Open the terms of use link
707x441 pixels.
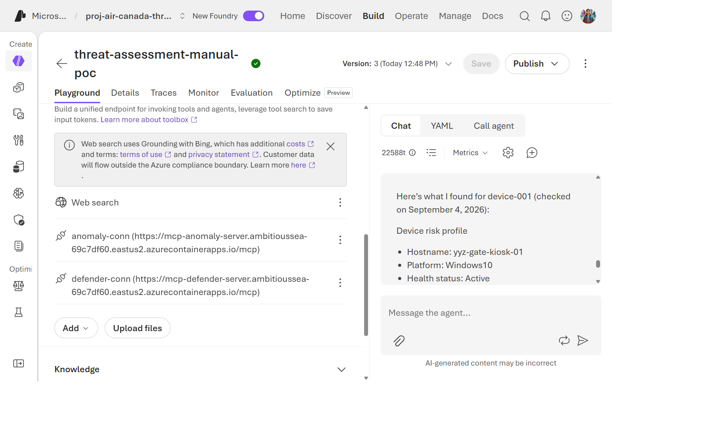[145, 154]
